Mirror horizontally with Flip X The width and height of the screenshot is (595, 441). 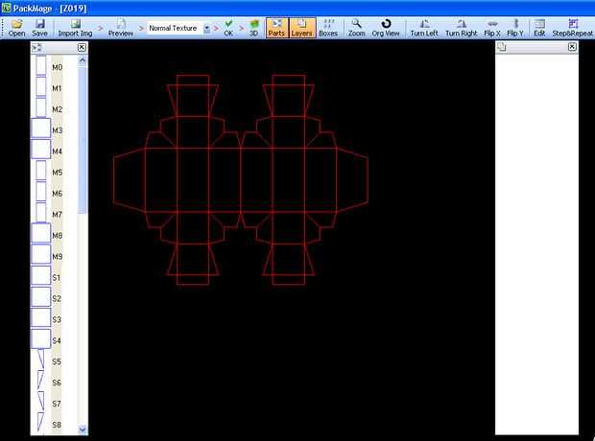coord(492,28)
